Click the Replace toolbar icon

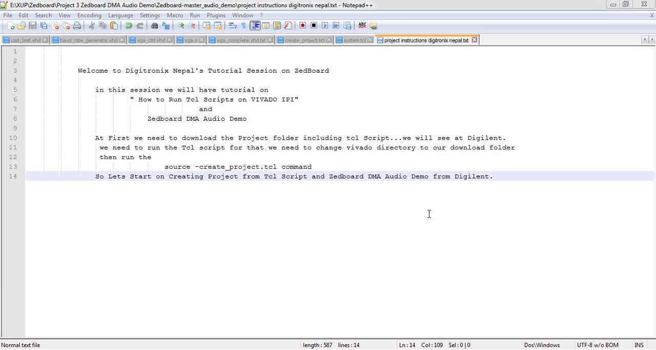166,26
